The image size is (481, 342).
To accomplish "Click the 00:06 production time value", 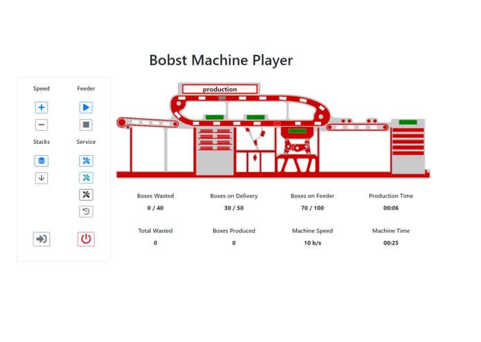I will coord(391,208).
